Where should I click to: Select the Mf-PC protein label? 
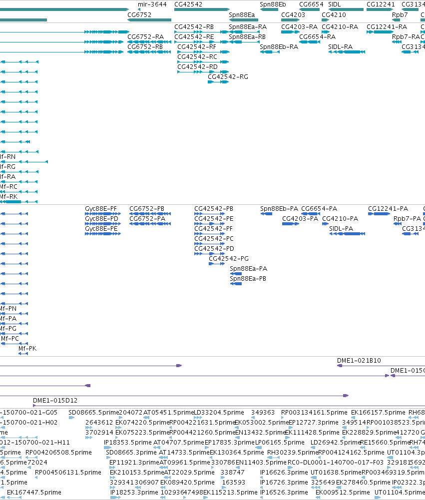point(10,338)
